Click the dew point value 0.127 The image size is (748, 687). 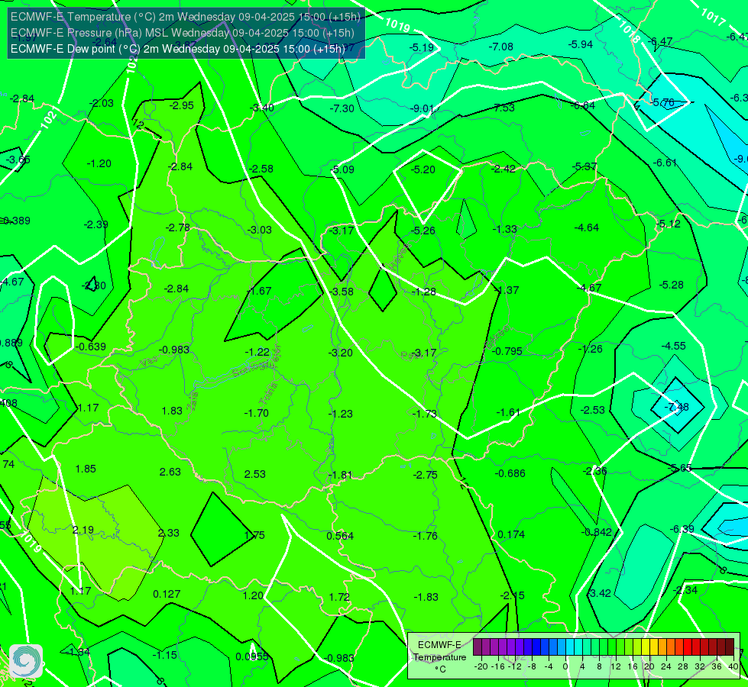167,594
